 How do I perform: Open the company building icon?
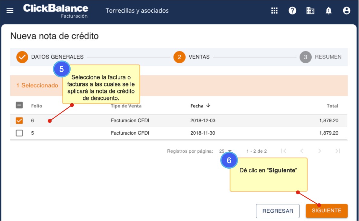tap(310, 11)
